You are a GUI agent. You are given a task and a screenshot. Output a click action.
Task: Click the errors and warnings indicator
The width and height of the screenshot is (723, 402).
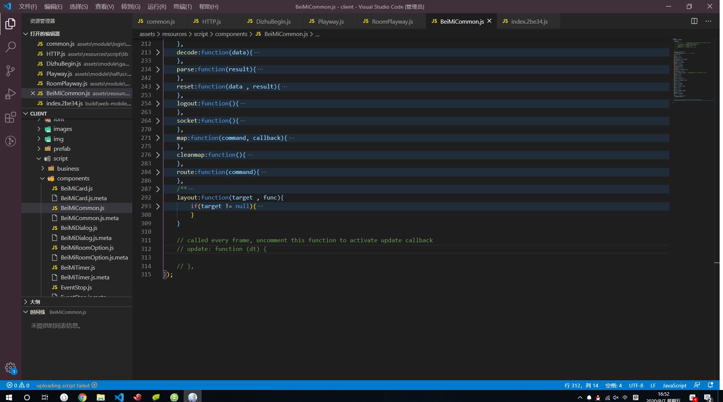click(x=18, y=385)
